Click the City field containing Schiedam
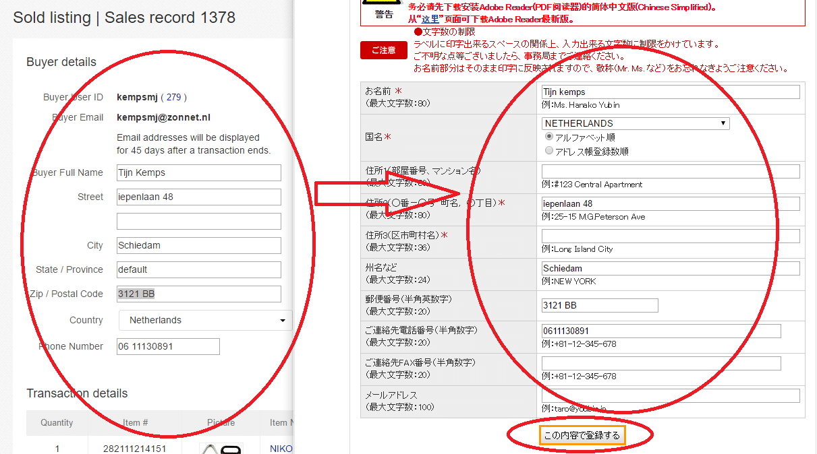Screen dimensions: 817x454 pyautogui.click(x=199, y=245)
